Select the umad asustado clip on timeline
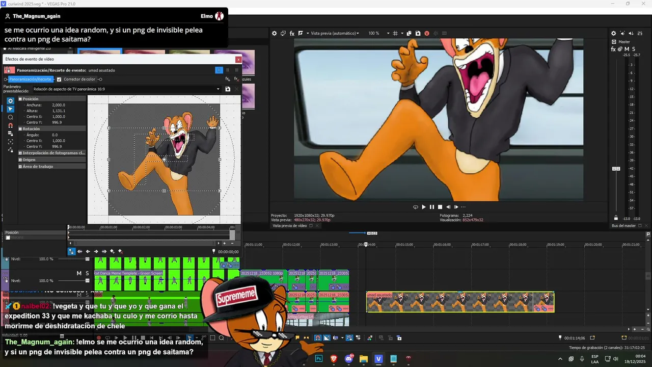 tap(460, 302)
